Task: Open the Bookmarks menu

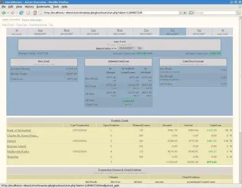Action: (x=43, y=7)
